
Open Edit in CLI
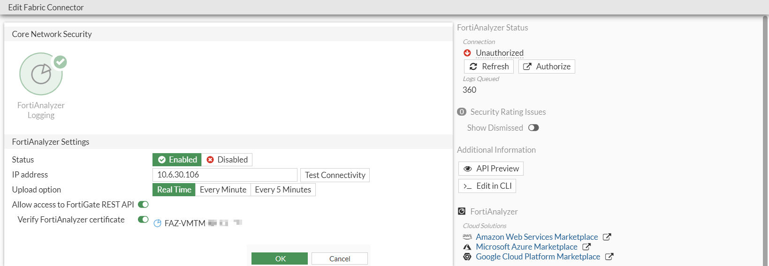click(x=487, y=186)
